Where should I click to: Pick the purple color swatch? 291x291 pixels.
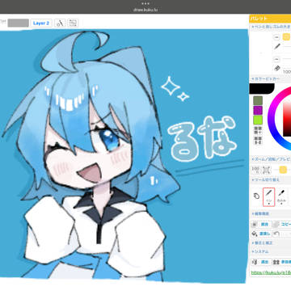(x=258, y=110)
